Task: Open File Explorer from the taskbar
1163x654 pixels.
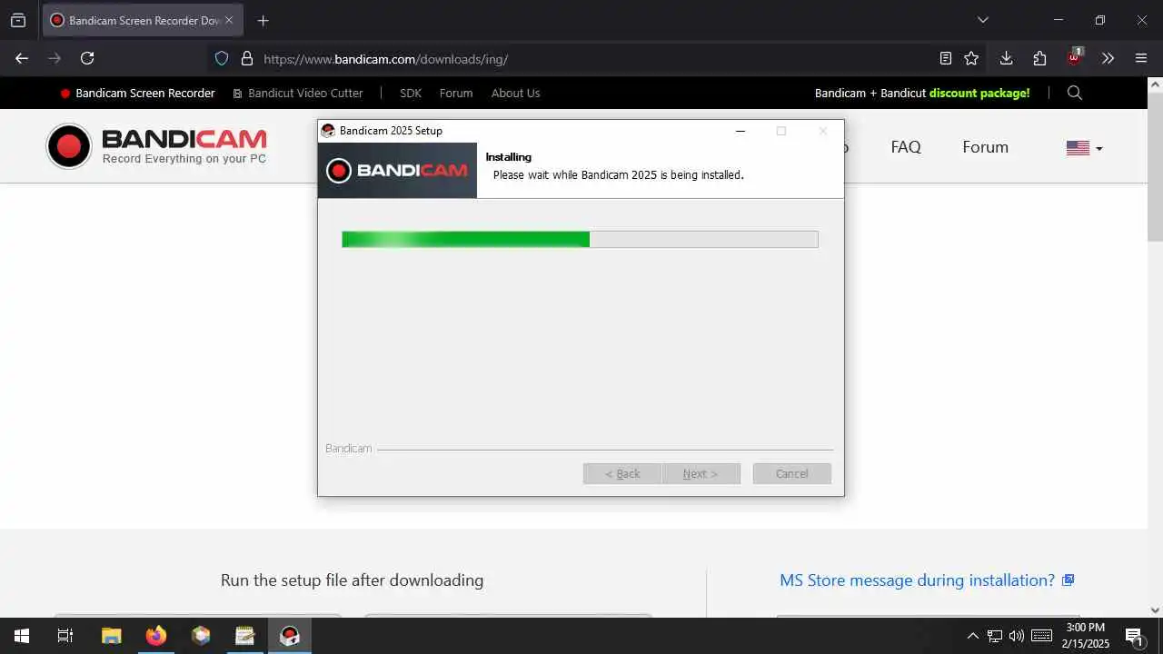Action: coord(111,636)
